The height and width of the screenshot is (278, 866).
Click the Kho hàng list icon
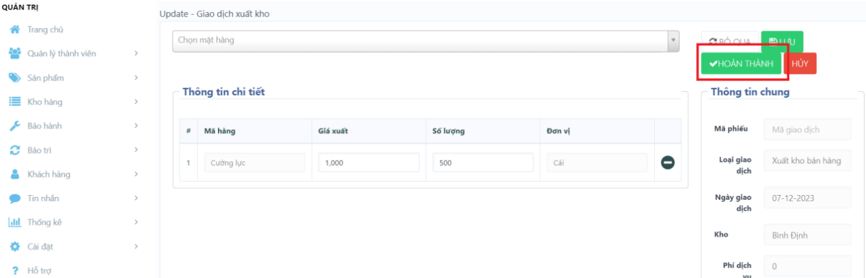(x=14, y=102)
